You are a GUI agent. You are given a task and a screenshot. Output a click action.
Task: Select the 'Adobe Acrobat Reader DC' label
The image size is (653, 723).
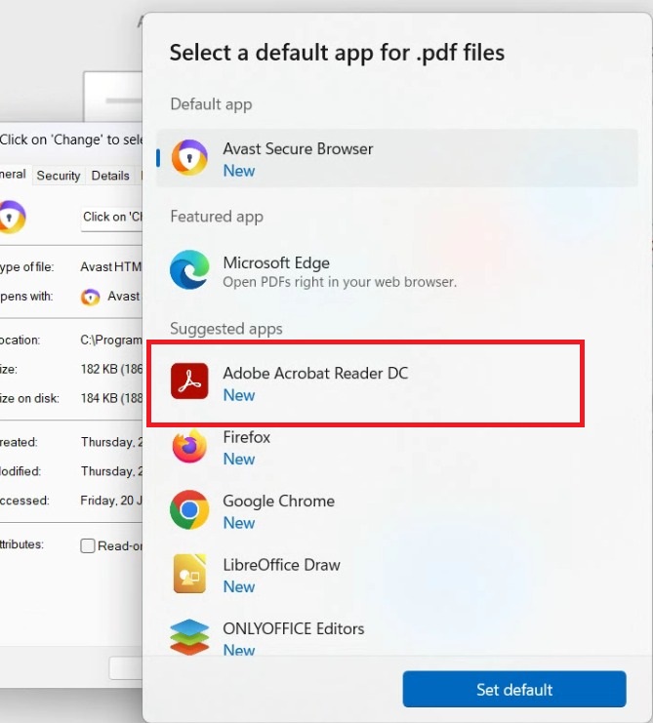pyautogui.click(x=315, y=373)
